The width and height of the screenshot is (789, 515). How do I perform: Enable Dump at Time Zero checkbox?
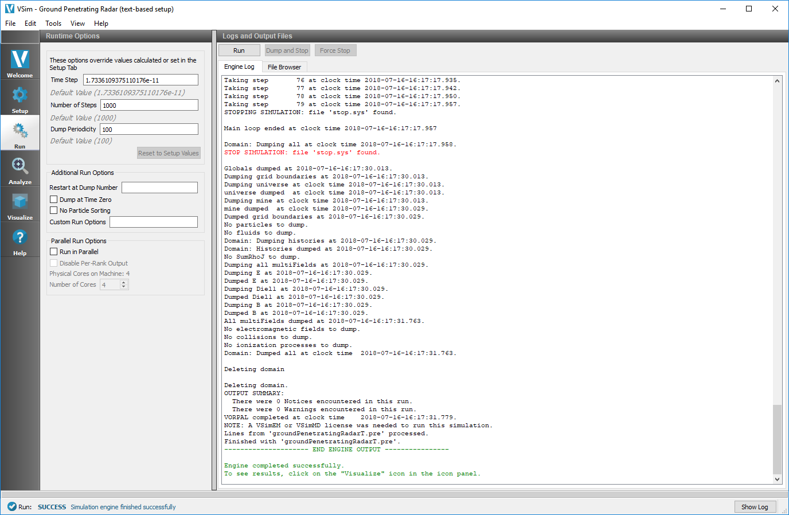coord(54,200)
